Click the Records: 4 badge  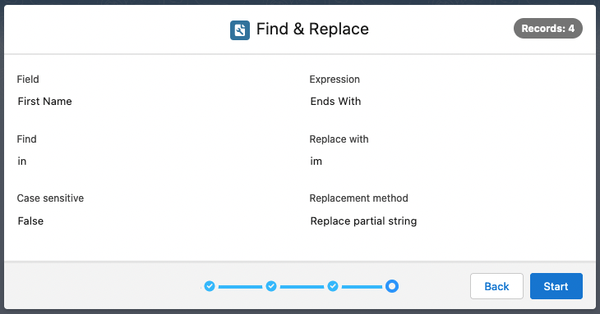(548, 28)
